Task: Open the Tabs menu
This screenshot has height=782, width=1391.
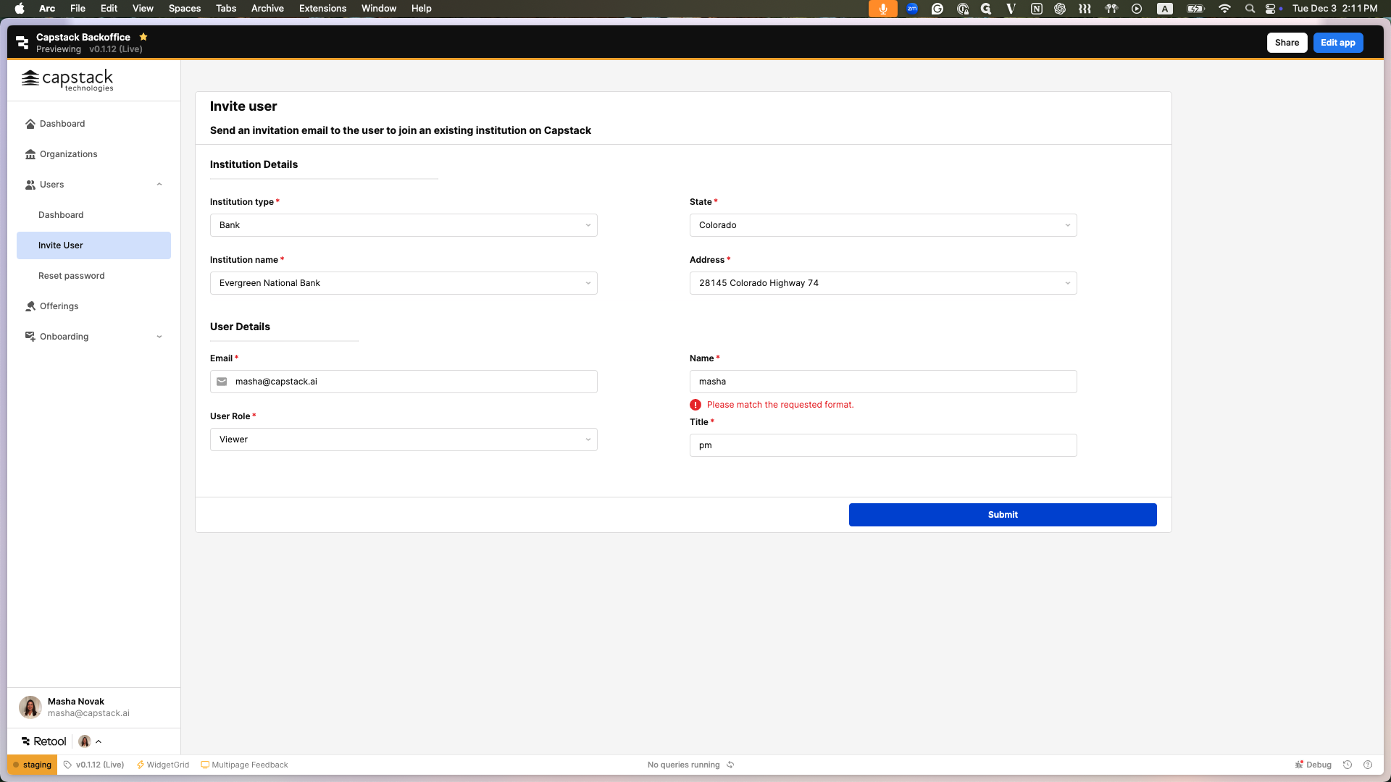Action: (x=226, y=9)
